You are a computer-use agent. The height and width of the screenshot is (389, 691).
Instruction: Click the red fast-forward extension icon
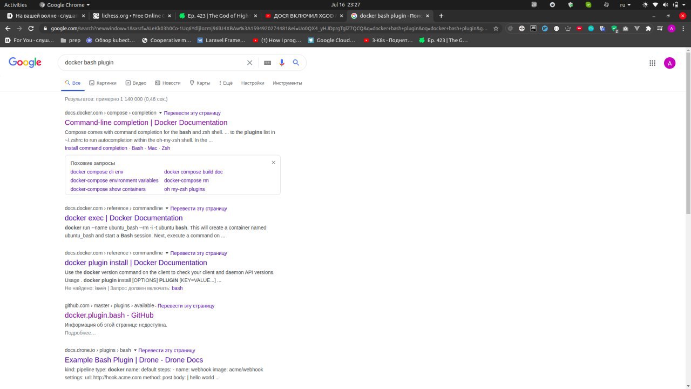[579, 28]
